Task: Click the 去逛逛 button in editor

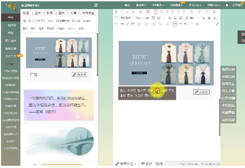Action: (202, 92)
